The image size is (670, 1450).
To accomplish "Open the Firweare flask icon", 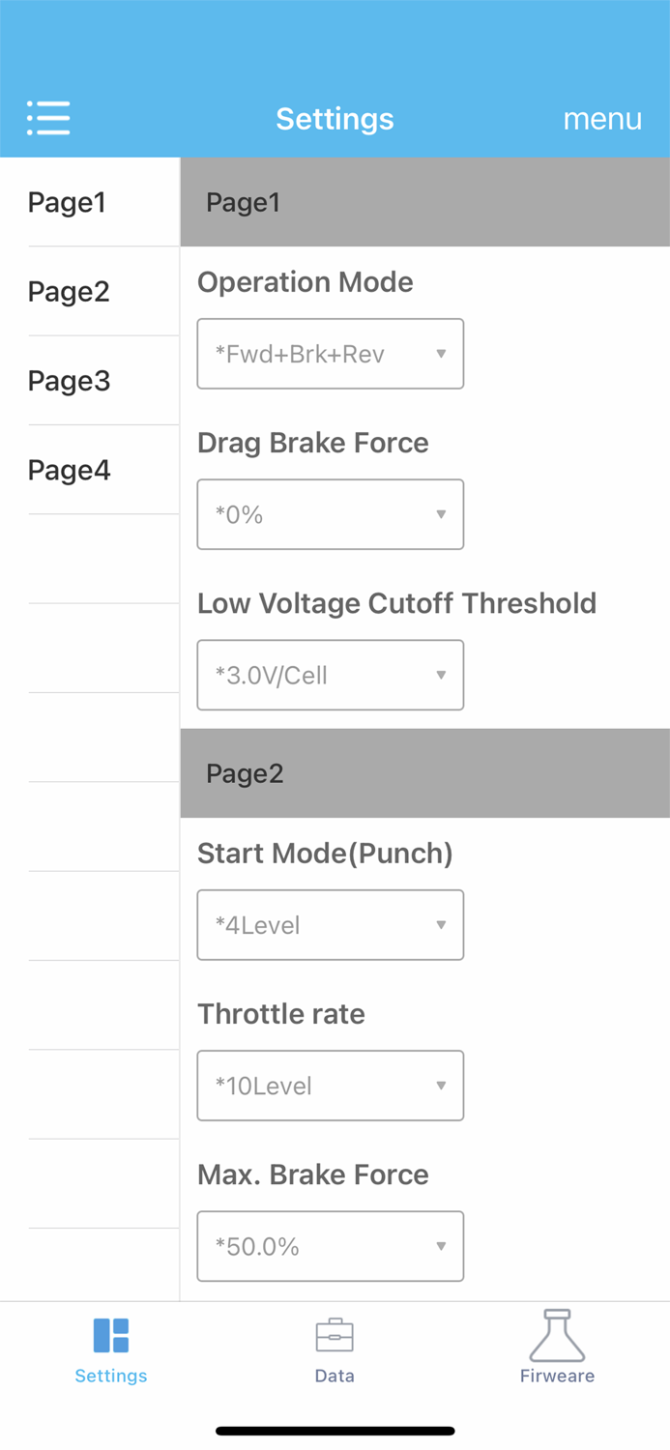I will click(557, 1335).
